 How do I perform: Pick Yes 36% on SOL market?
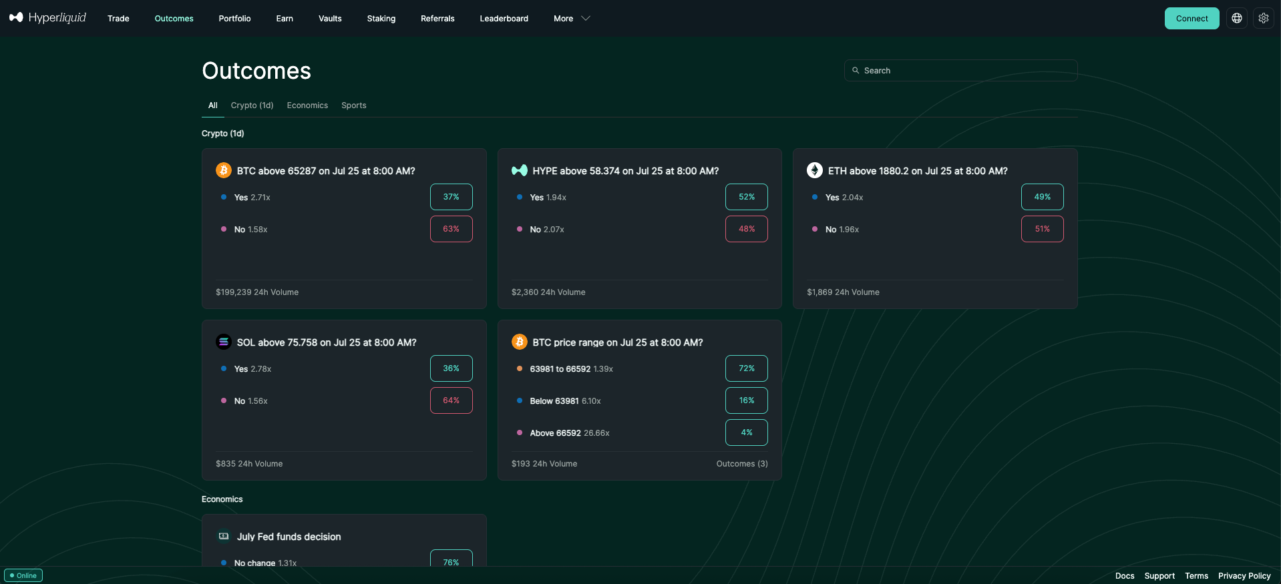click(x=451, y=368)
